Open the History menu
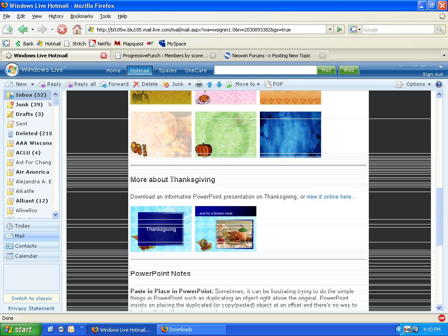 coord(56,16)
